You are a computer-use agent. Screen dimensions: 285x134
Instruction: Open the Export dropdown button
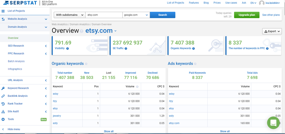click(272, 31)
